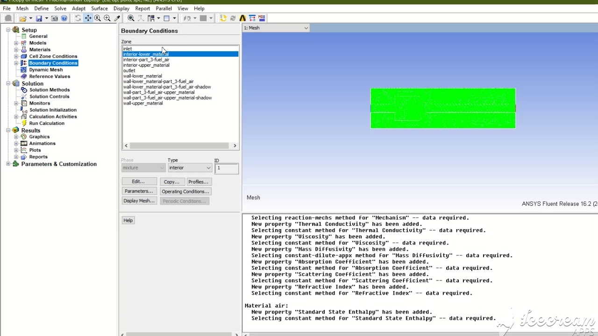
Task: Open the boundary Type dropdown
Action: [x=190, y=168]
